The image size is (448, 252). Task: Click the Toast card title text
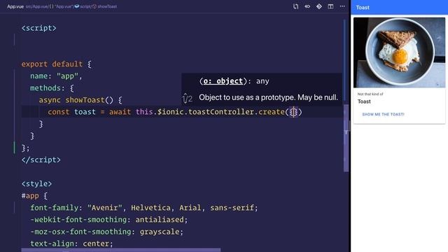tap(364, 101)
